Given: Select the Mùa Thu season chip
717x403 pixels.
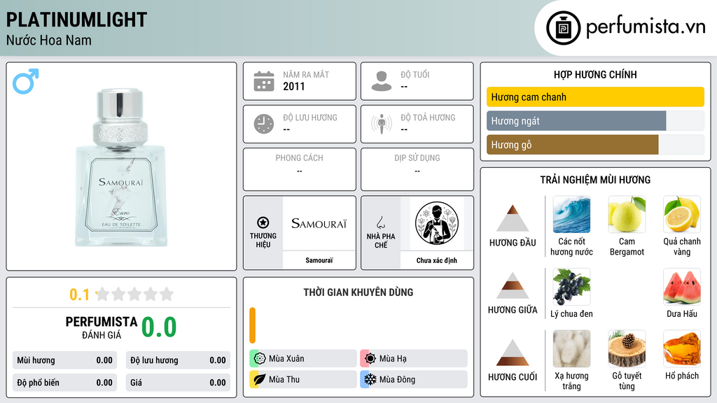Looking at the screenshot, I should pyautogui.click(x=303, y=379).
